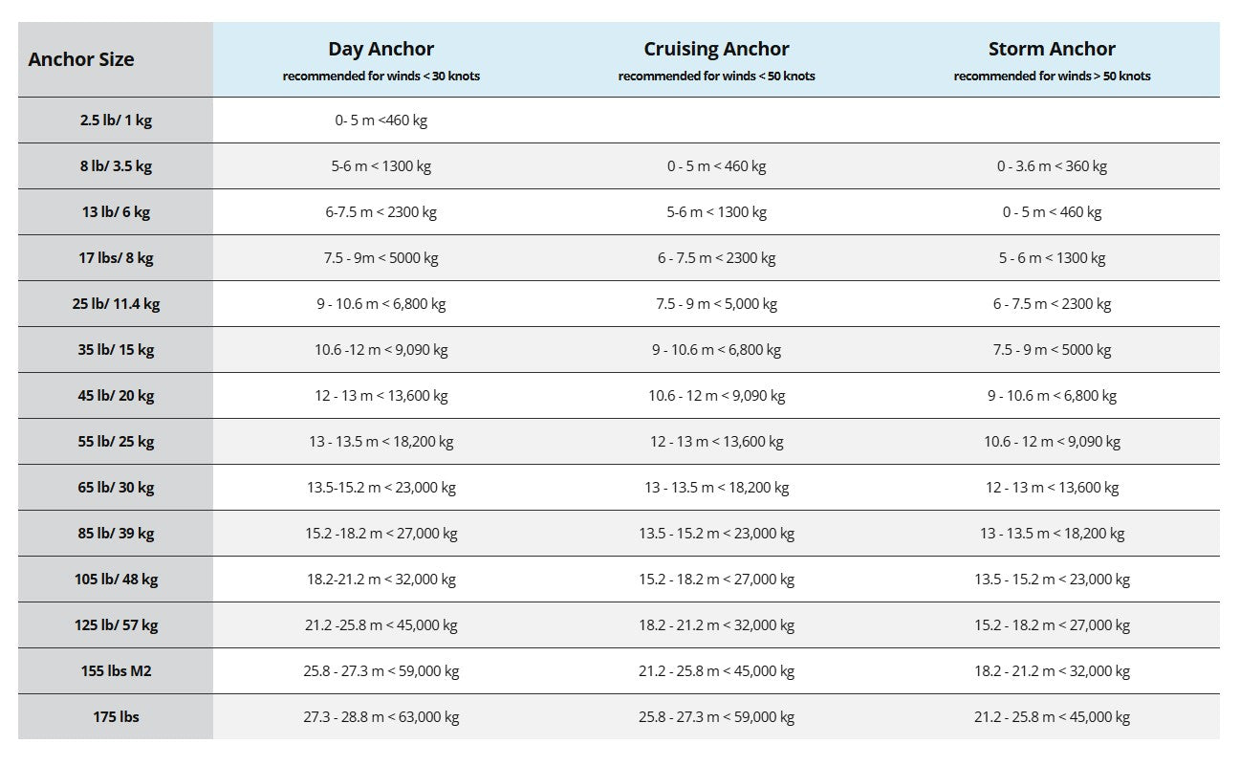
Task: Click cruising anchor cell for 65 lb/ 30 kg
Action: (717, 488)
